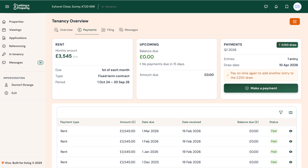View the 1 Dec 2025 rent payment
The width and height of the screenshot is (308, 168).
(291, 162)
